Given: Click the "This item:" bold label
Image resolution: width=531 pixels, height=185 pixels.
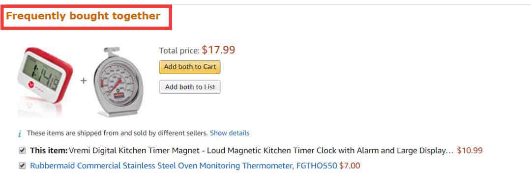Looking at the screenshot, I should click(49, 151).
